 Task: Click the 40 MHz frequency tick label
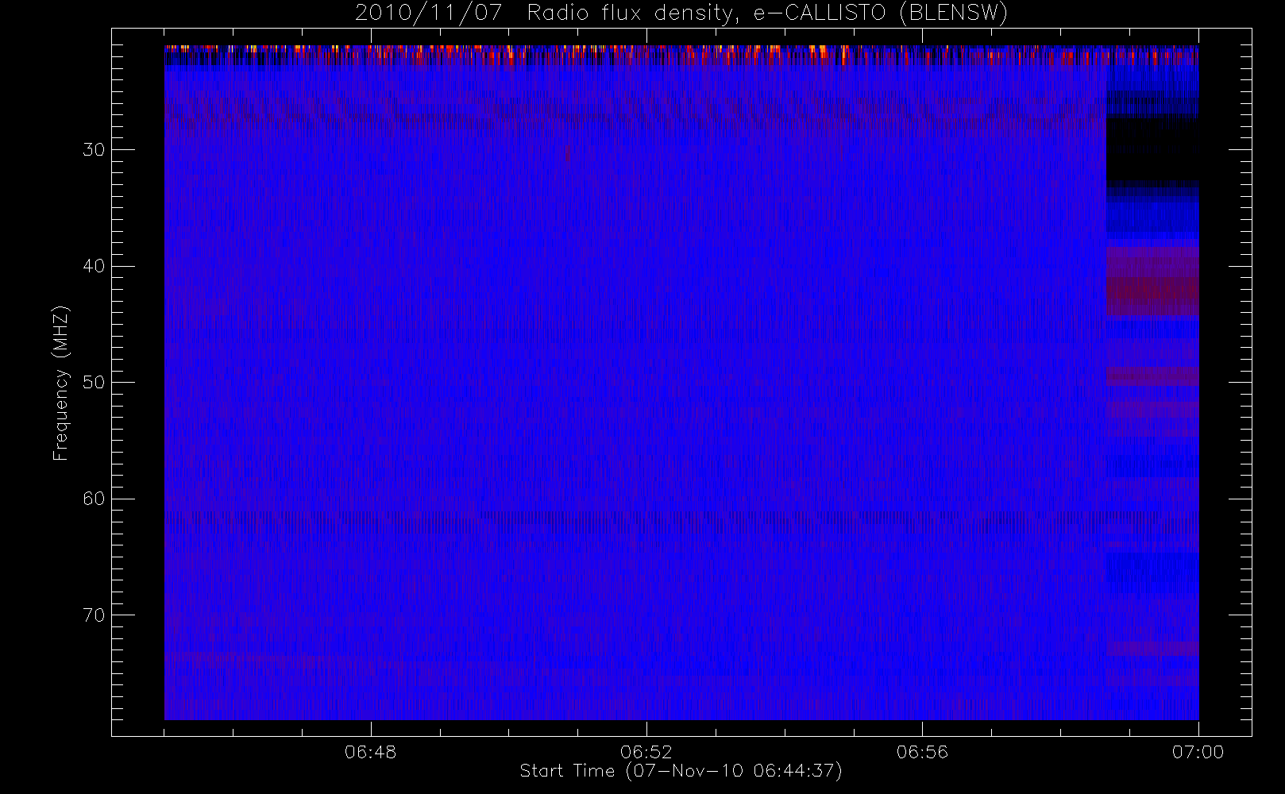click(94, 266)
